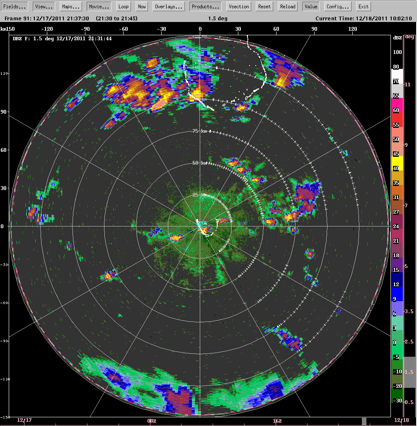Open the Fields menu
Viewport: 417px width, 426px height.
click(x=14, y=6)
